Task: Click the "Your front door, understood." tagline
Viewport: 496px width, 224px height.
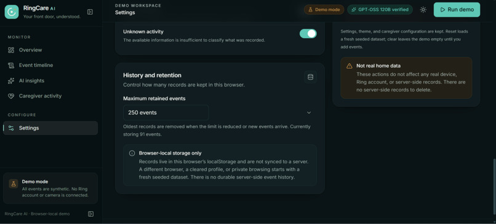Action: (x=52, y=17)
